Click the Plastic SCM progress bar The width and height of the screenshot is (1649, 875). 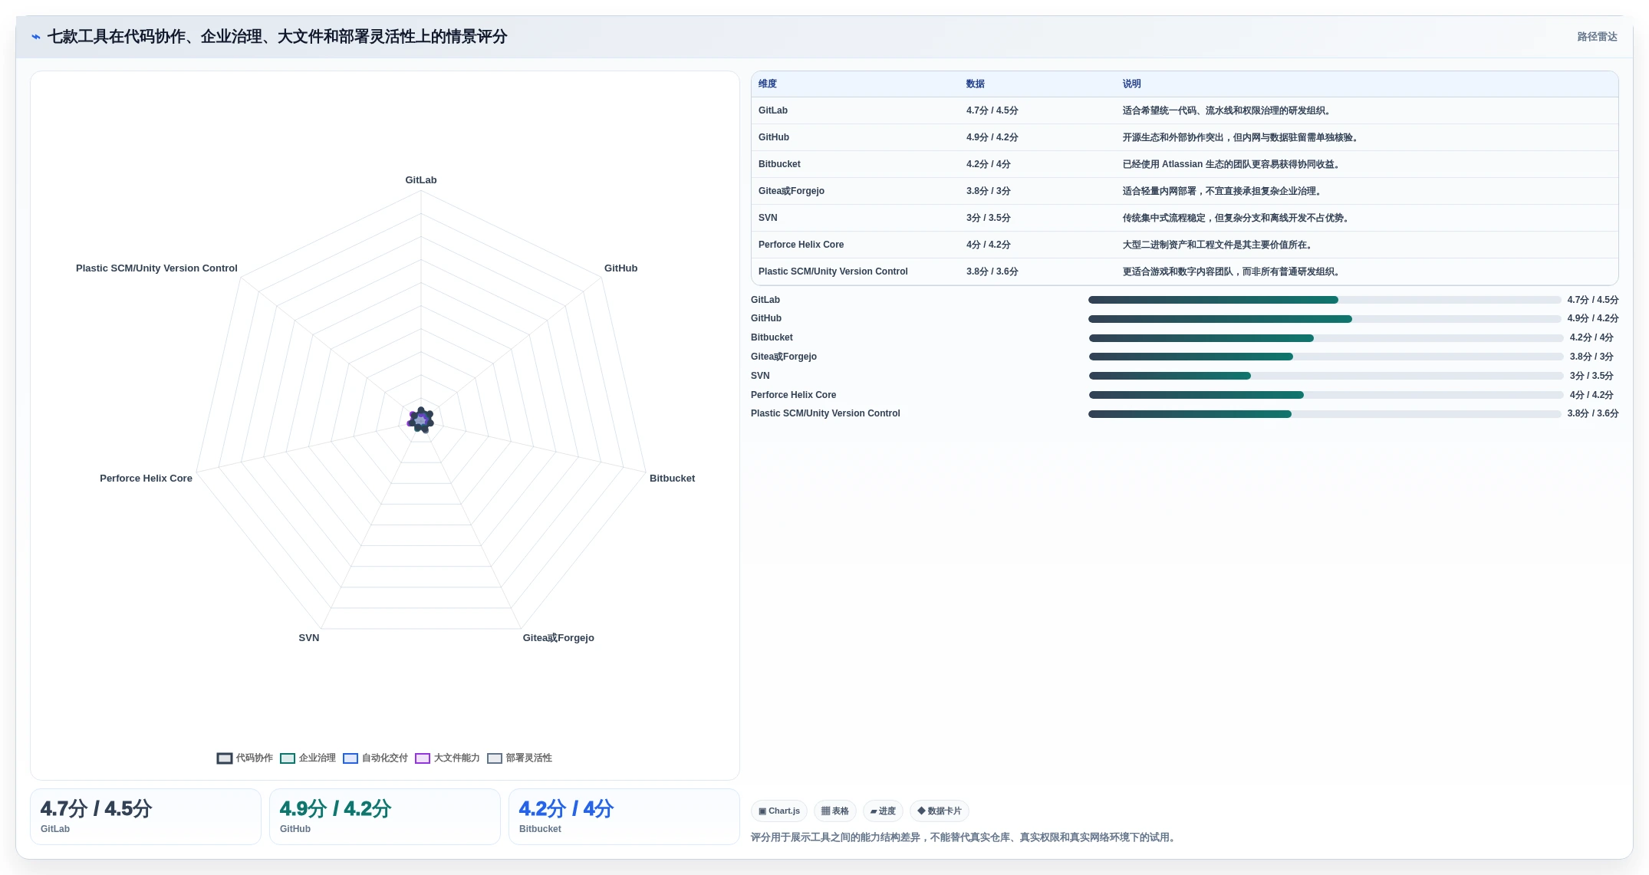[x=1325, y=414]
